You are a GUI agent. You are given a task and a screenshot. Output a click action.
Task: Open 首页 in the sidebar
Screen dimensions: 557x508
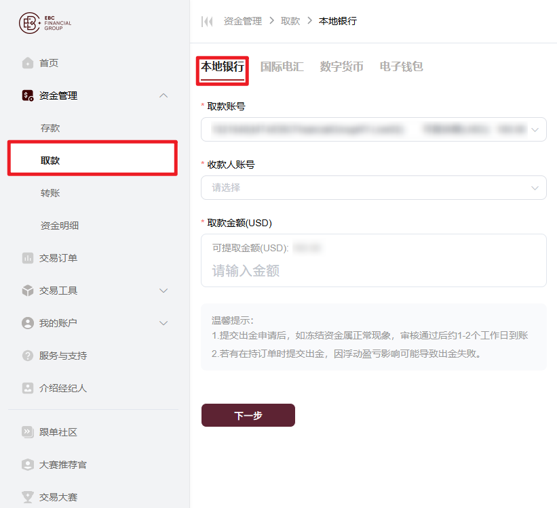coord(49,63)
